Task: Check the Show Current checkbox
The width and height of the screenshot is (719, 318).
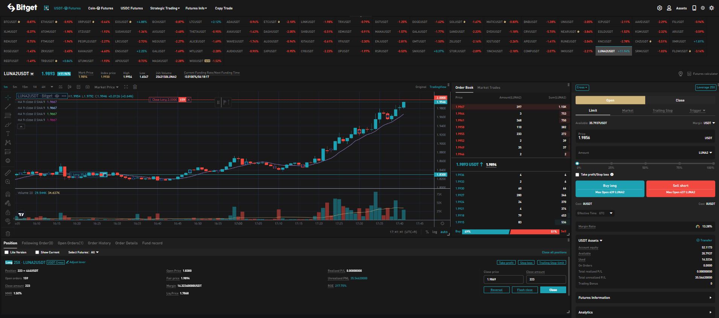Action: tap(37, 252)
